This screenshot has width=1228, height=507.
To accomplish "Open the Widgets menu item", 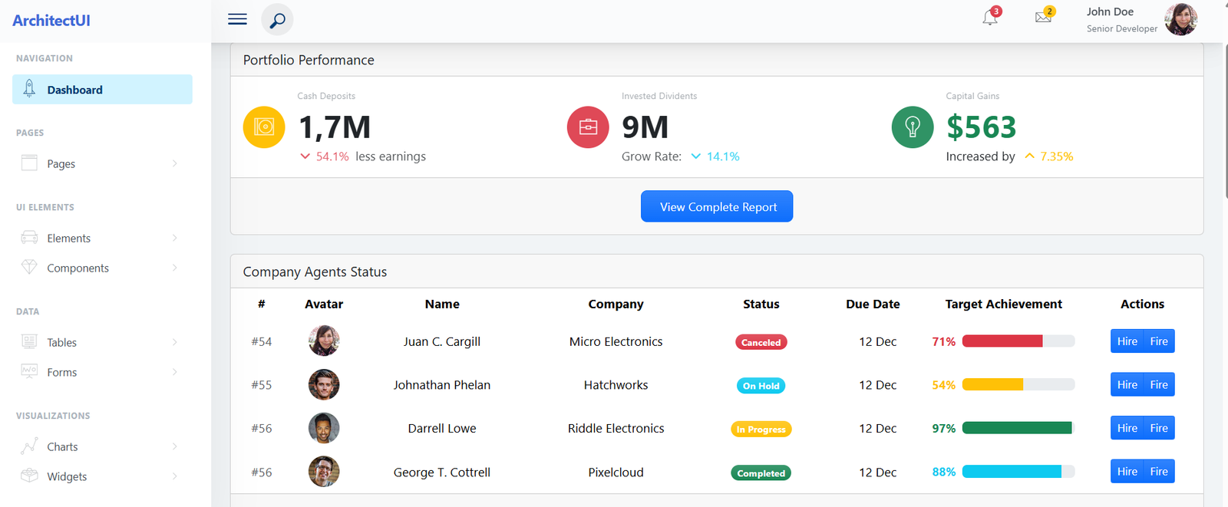I will 102,476.
